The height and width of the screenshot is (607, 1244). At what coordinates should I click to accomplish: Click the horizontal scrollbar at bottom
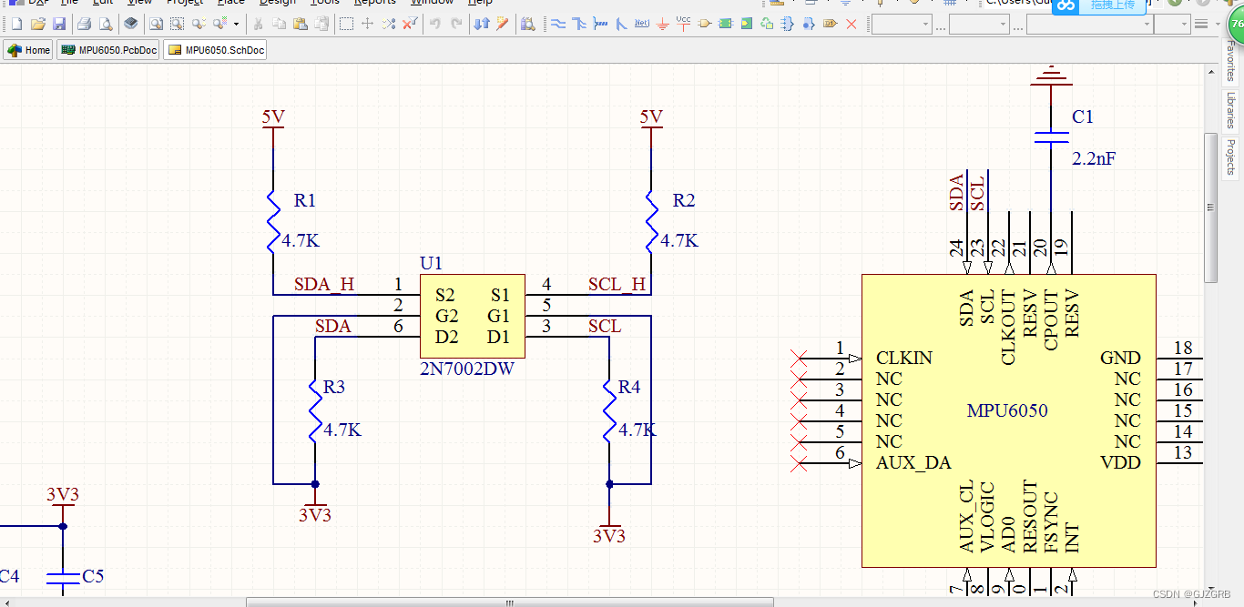click(x=510, y=602)
